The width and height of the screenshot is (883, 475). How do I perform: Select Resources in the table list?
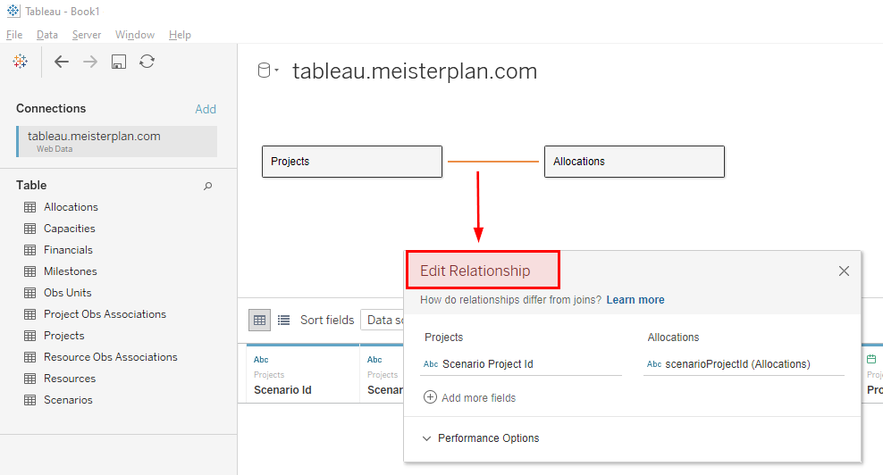tap(70, 379)
